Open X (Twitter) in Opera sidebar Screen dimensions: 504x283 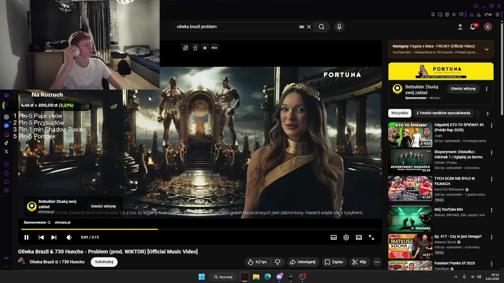pyautogui.click(x=6, y=151)
